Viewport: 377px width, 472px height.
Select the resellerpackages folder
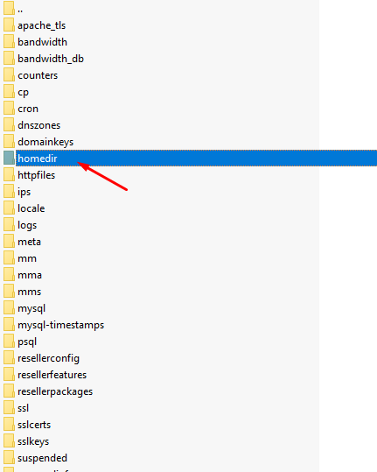(55, 391)
